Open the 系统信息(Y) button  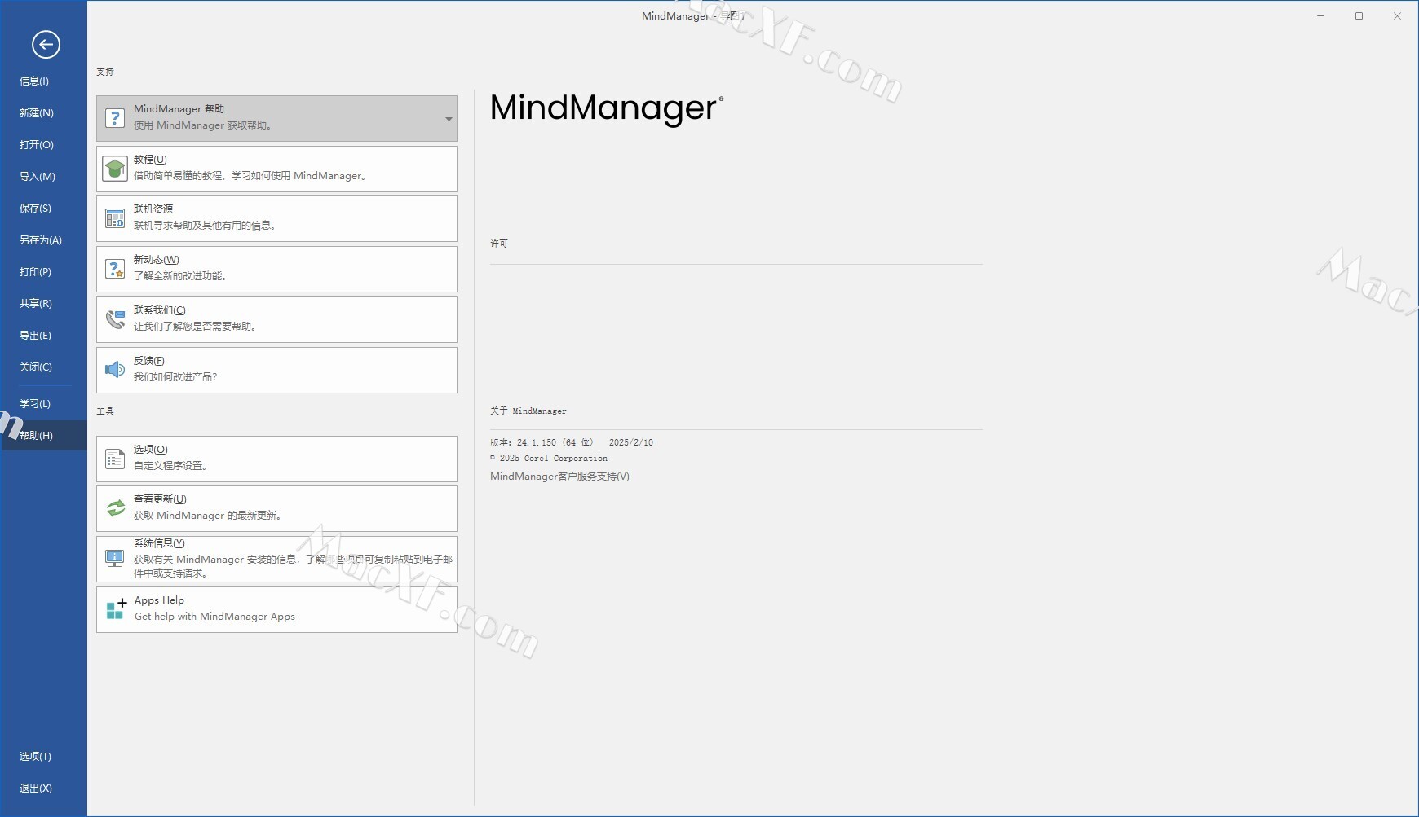click(x=276, y=559)
